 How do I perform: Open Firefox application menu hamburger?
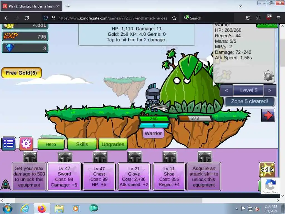(278, 18)
